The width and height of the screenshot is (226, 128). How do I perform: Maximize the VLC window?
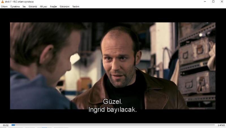click(213, 2)
